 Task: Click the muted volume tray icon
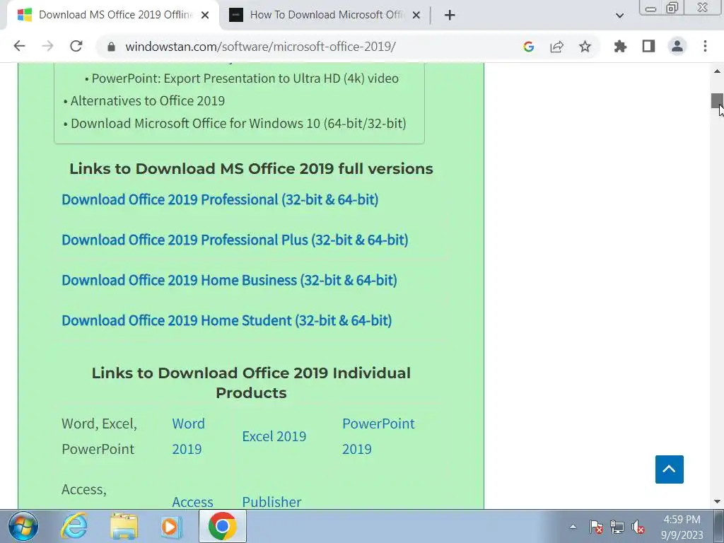638,527
